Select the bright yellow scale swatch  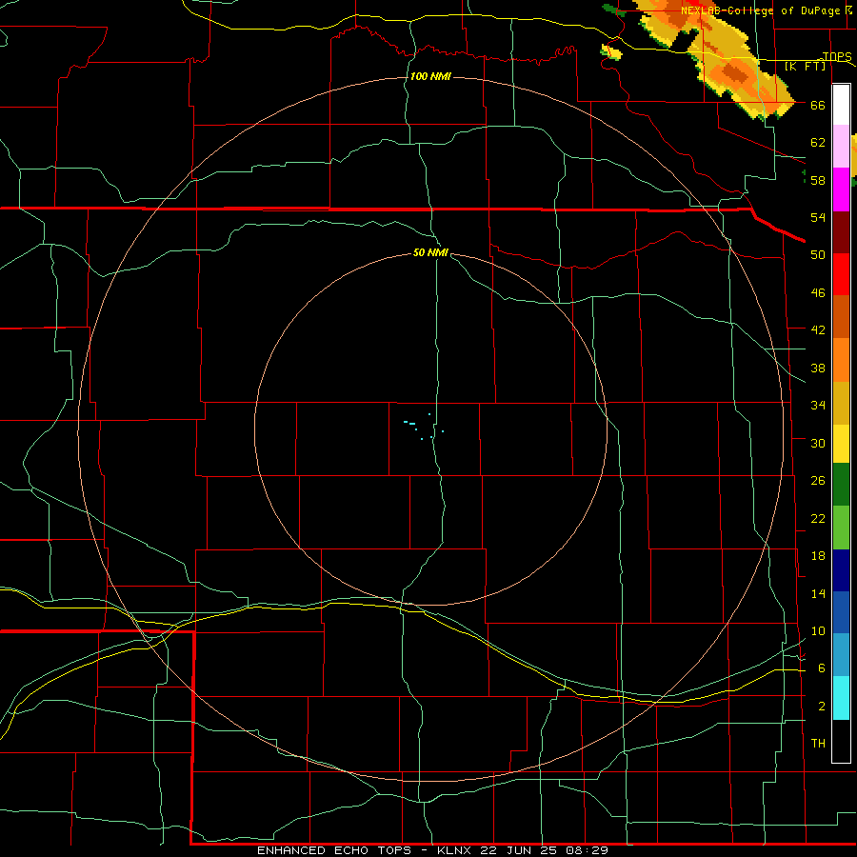tap(841, 444)
